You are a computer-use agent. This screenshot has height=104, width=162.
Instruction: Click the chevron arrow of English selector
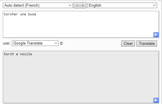click(154, 5)
